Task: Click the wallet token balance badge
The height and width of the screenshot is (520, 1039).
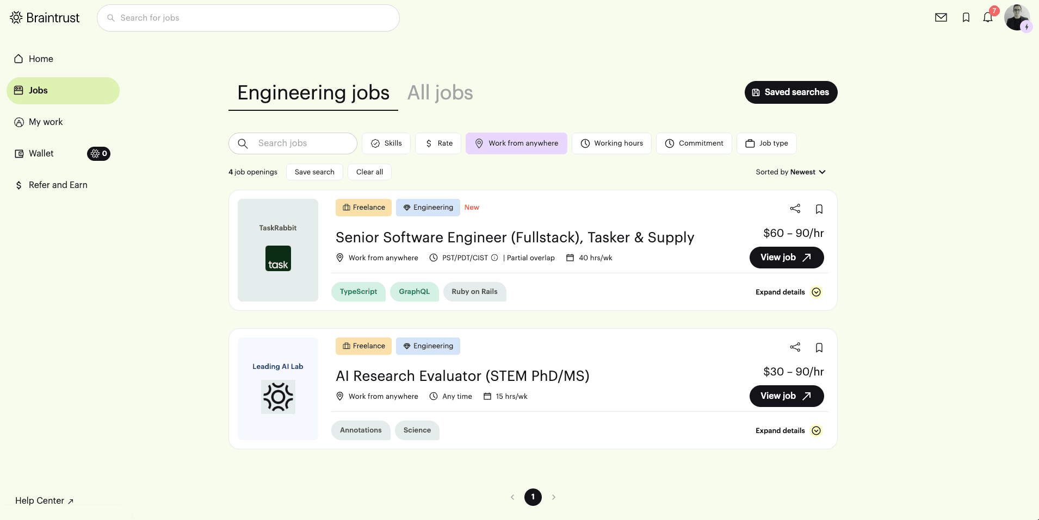Action: tap(98, 154)
